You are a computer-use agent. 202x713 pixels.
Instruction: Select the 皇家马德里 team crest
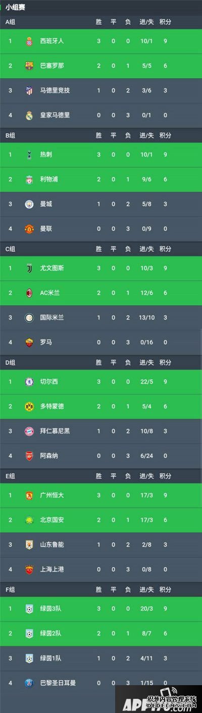click(x=29, y=115)
